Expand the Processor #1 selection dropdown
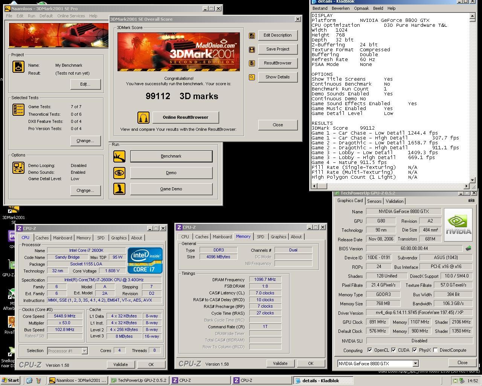This screenshot has height=386, width=482. [84, 351]
